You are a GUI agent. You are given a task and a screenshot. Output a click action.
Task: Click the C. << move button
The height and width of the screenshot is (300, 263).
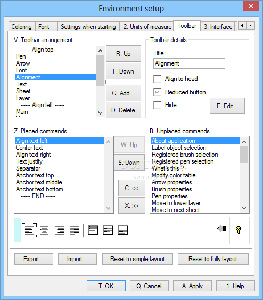[131, 188]
